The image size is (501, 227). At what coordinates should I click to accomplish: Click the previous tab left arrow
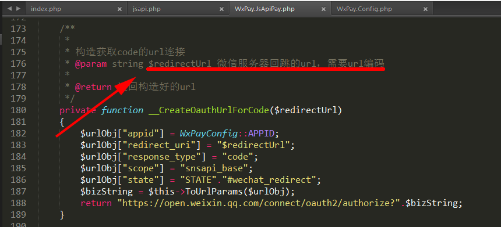9,9
